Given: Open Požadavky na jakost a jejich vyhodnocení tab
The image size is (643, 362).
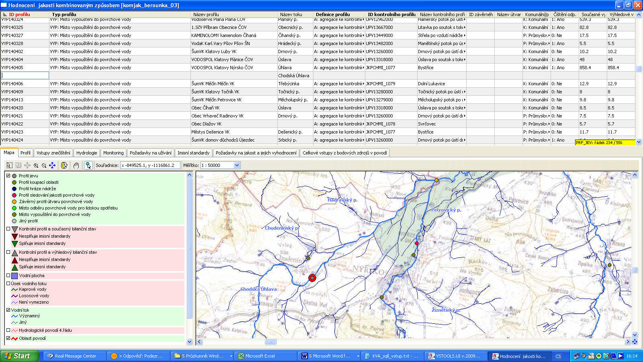Looking at the screenshot, I should 256,153.
